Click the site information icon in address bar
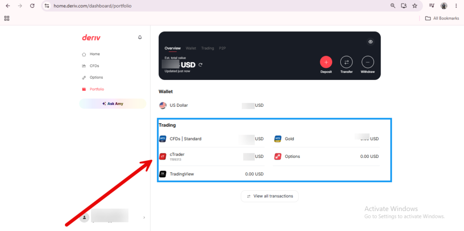464x231 pixels. pyautogui.click(x=47, y=5)
